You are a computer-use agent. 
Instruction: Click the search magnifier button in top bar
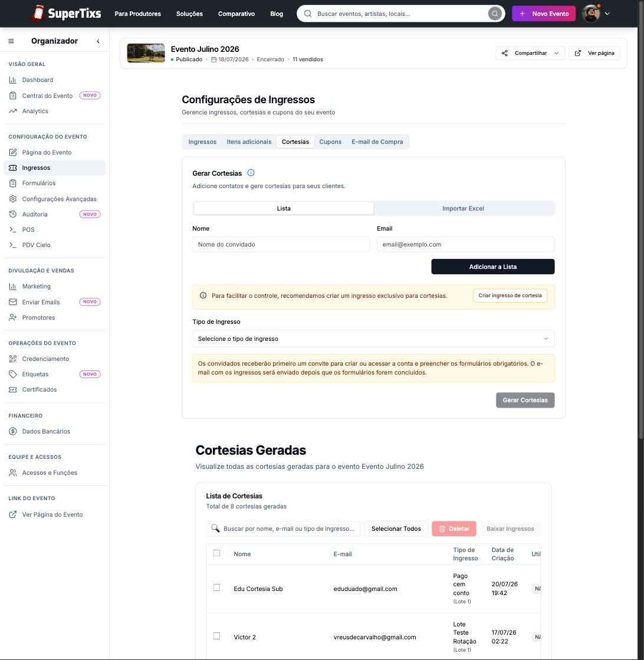point(495,14)
